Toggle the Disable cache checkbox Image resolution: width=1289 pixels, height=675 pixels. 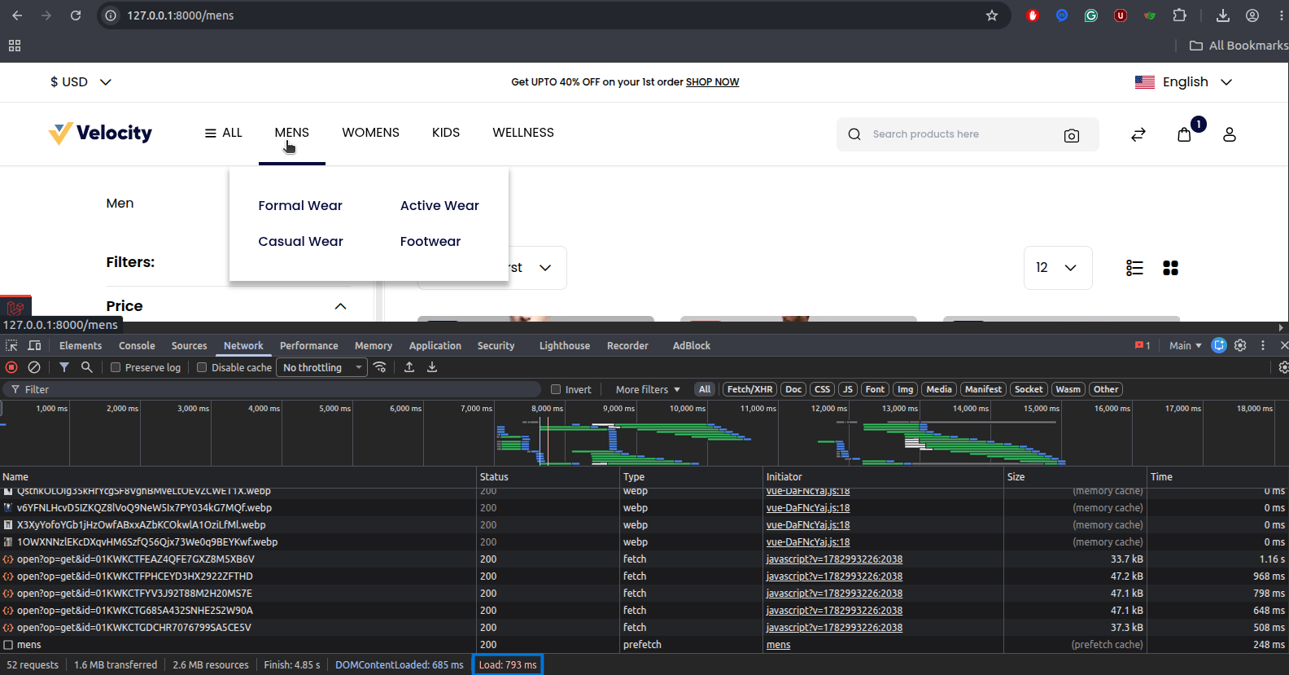pyautogui.click(x=202, y=367)
